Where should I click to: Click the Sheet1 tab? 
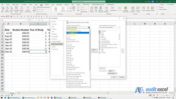pyautogui.click(x=12, y=93)
